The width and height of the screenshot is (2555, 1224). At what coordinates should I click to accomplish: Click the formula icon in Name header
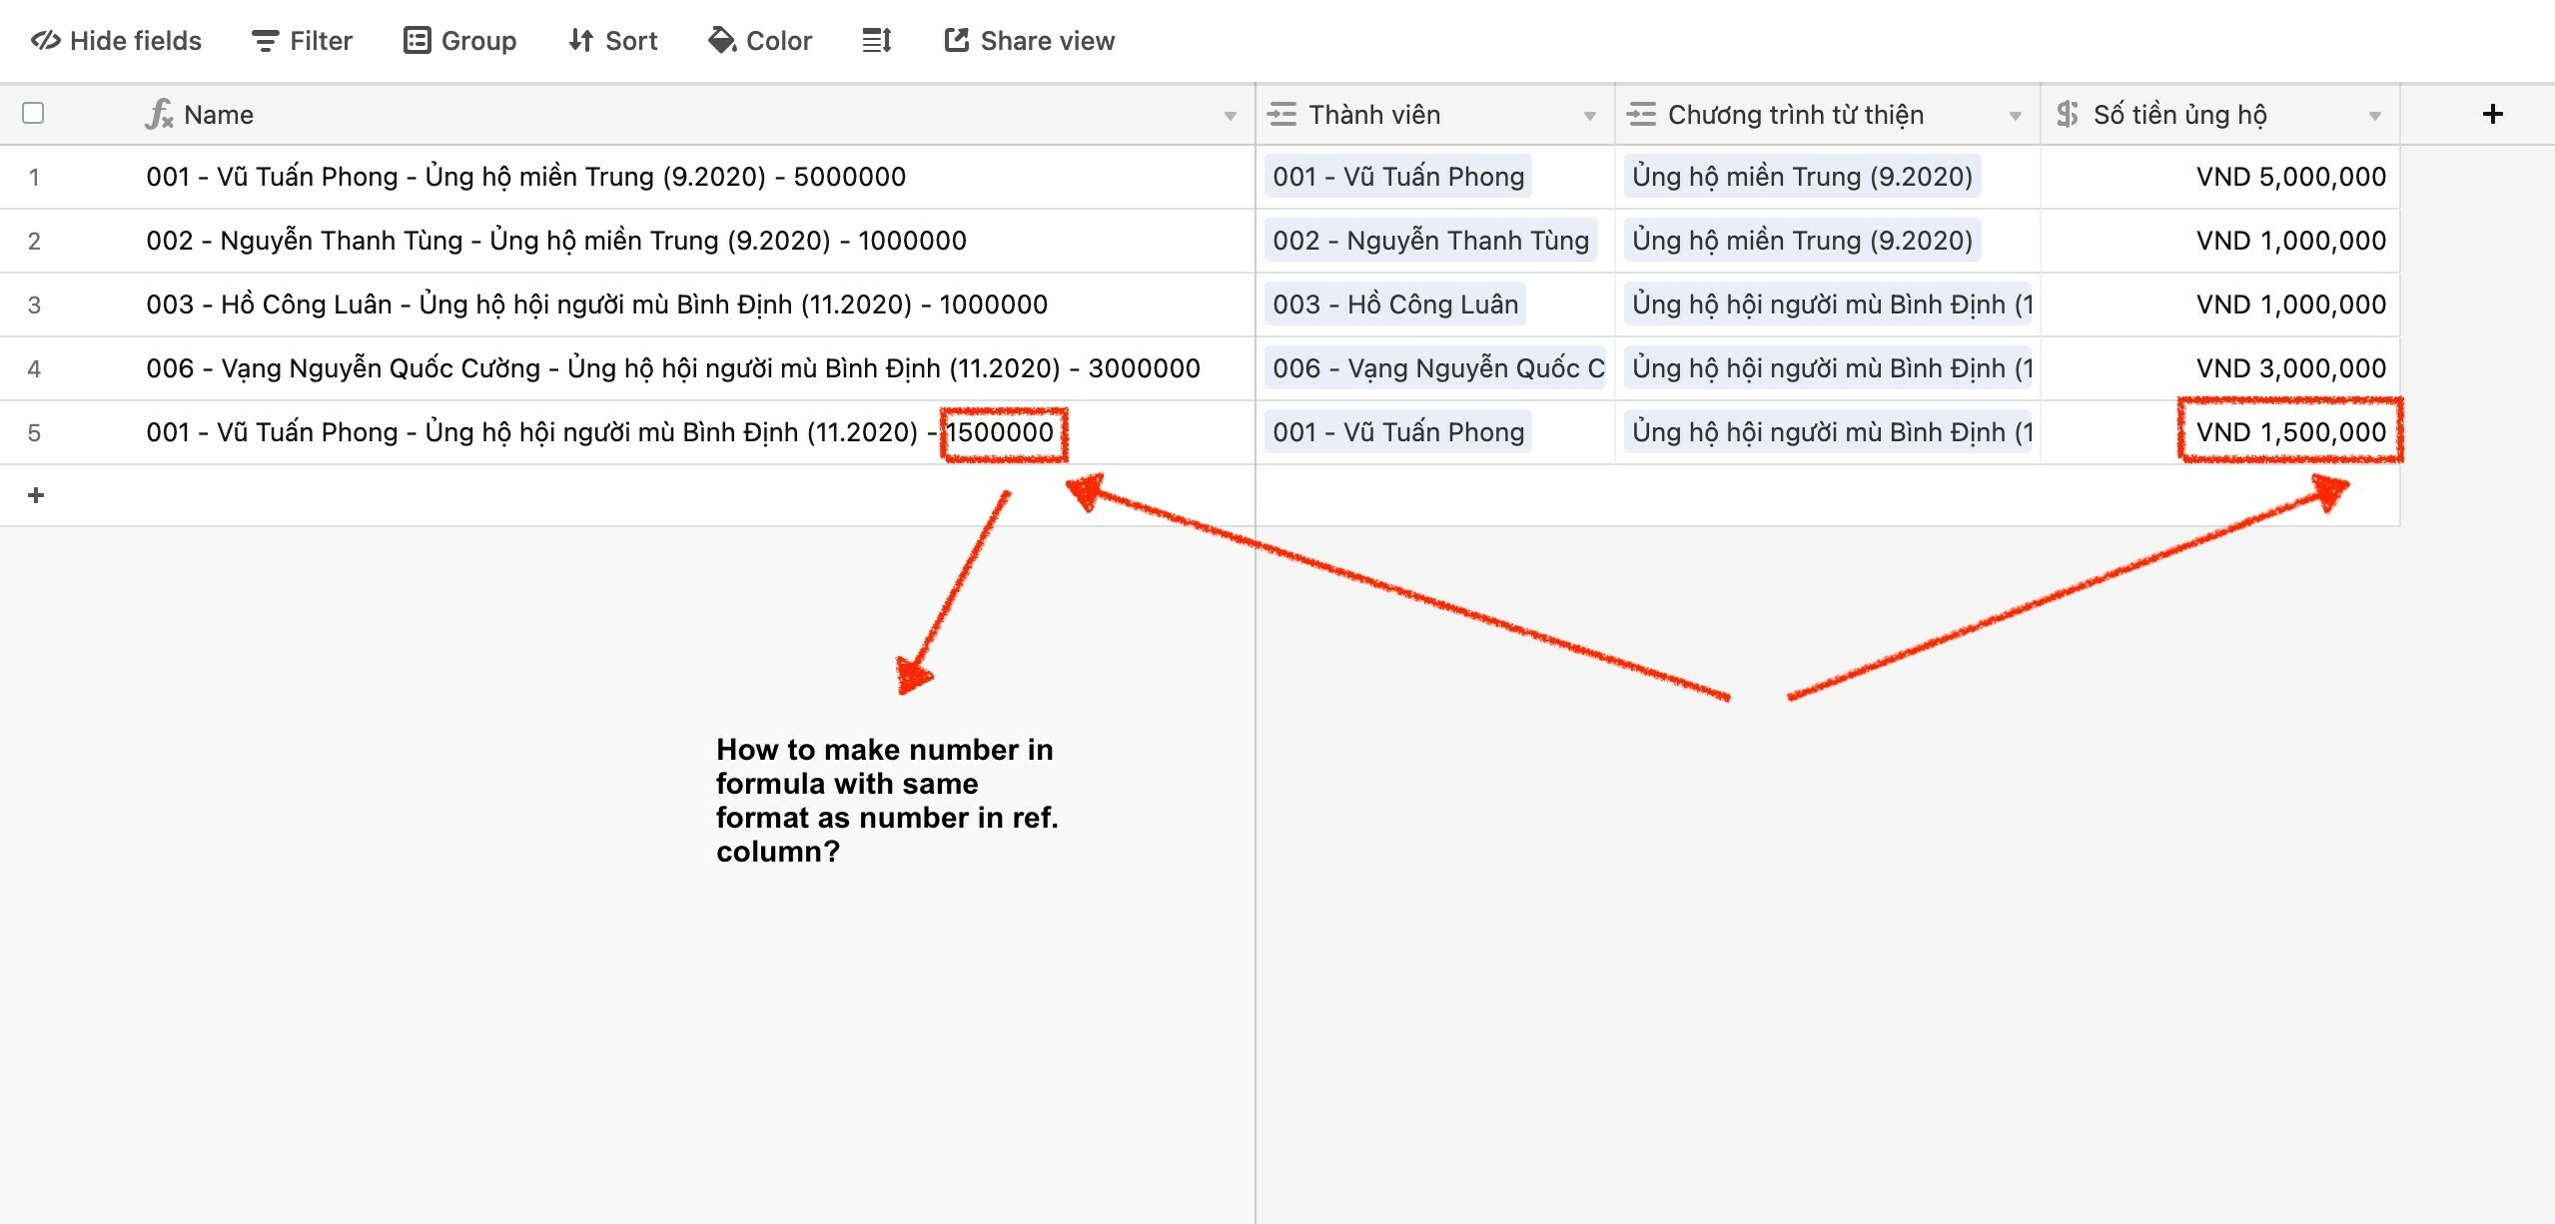click(x=160, y=115)
